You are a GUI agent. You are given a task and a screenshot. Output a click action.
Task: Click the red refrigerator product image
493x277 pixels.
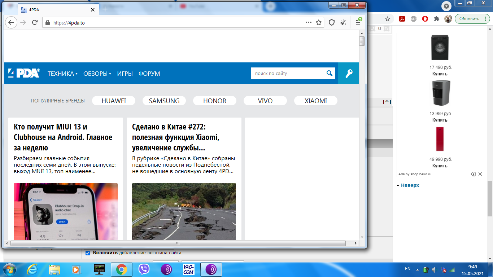440,139
